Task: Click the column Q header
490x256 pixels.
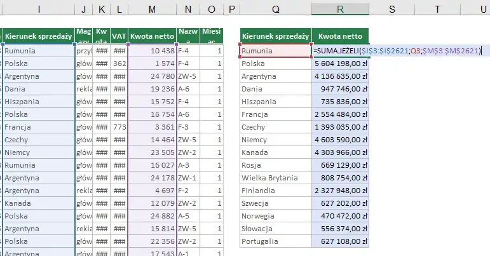Action: click(275, 9)
